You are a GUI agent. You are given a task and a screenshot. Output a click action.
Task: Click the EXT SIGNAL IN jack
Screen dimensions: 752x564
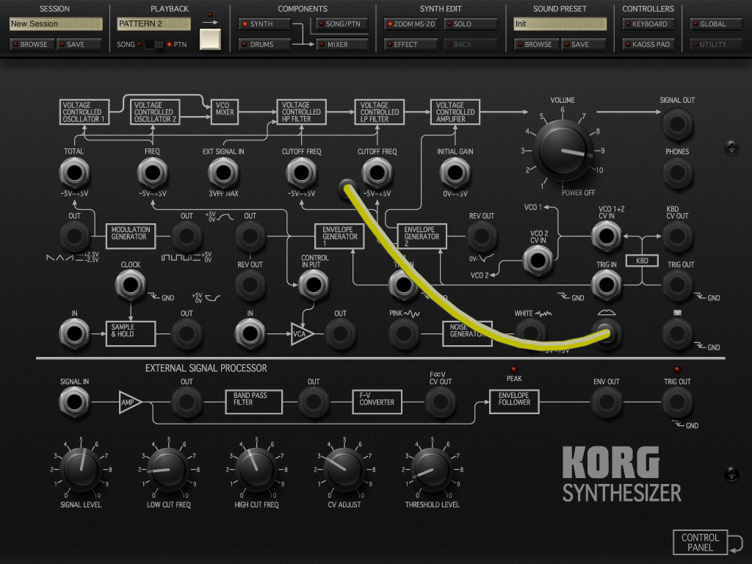(223, 173)
